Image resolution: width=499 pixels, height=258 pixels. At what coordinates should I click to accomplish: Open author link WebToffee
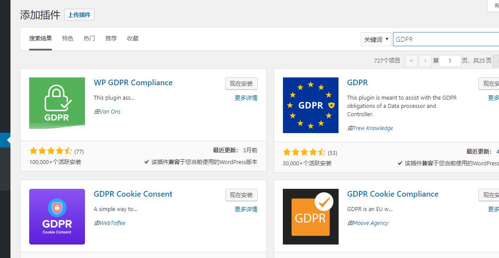pyautogui.click(x=112, y=223)
